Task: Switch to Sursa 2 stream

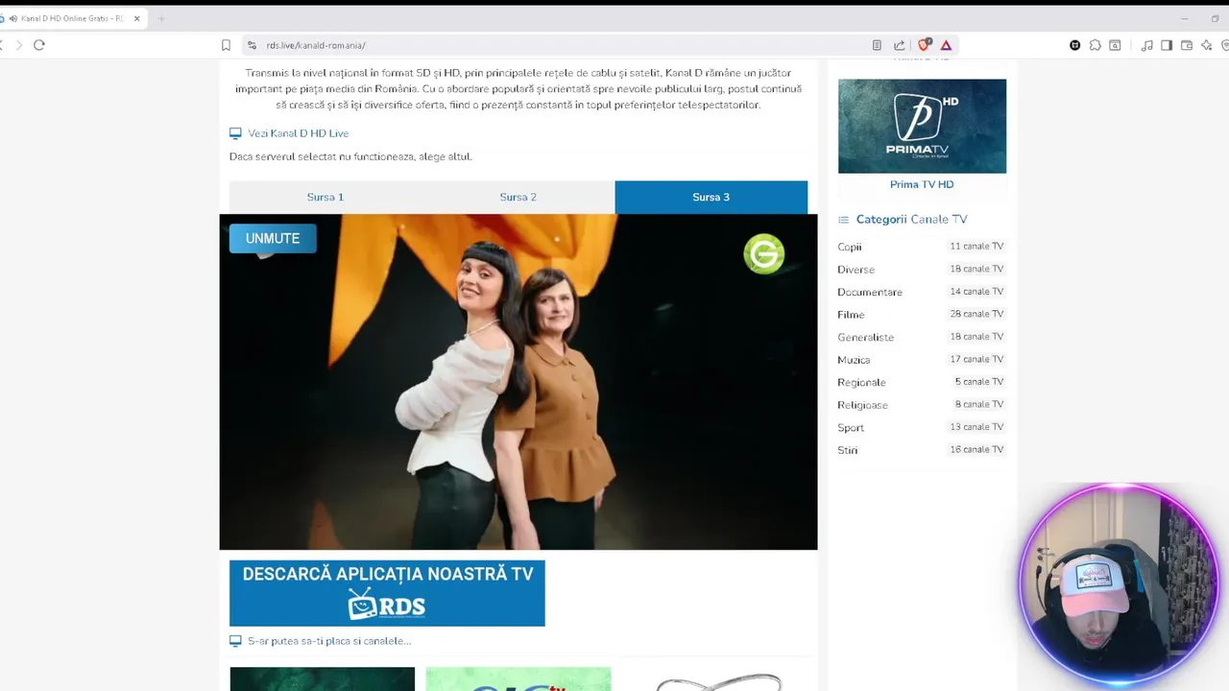Action: click(x=518, y=197)
